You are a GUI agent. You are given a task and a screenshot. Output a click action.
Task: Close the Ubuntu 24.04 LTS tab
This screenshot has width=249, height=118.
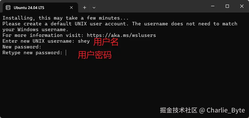(71, 8)
